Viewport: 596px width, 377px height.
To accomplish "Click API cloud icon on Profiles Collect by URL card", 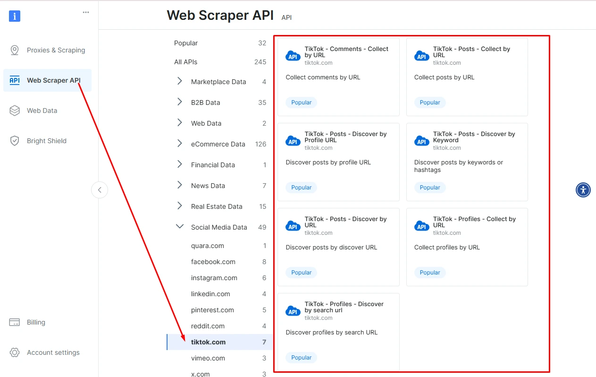I will [x=422, y=226].
